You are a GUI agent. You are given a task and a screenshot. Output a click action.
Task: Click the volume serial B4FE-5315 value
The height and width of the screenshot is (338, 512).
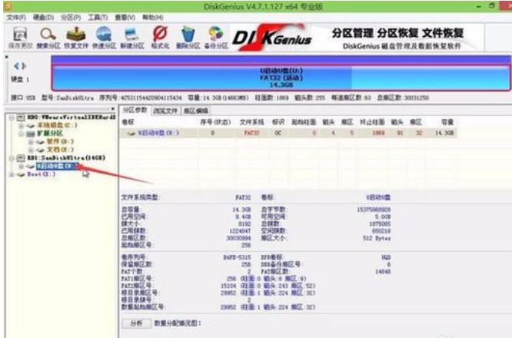tap(237, 258)
